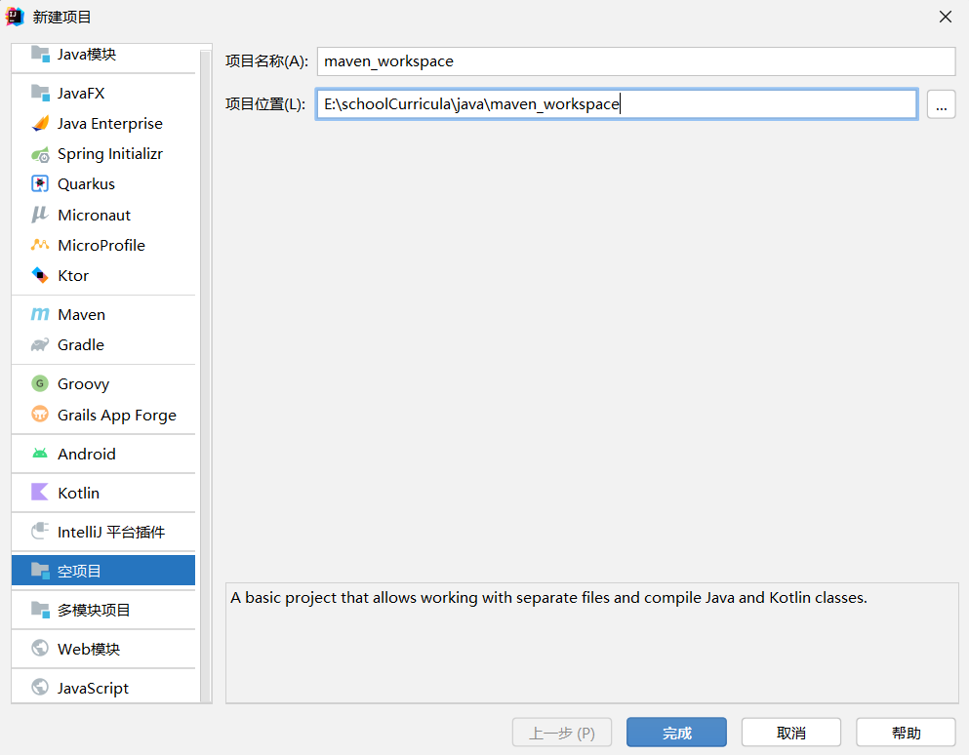Click the 项目位置 path input field
Viewport: 969px width, 755px height.
pos(616,103)
